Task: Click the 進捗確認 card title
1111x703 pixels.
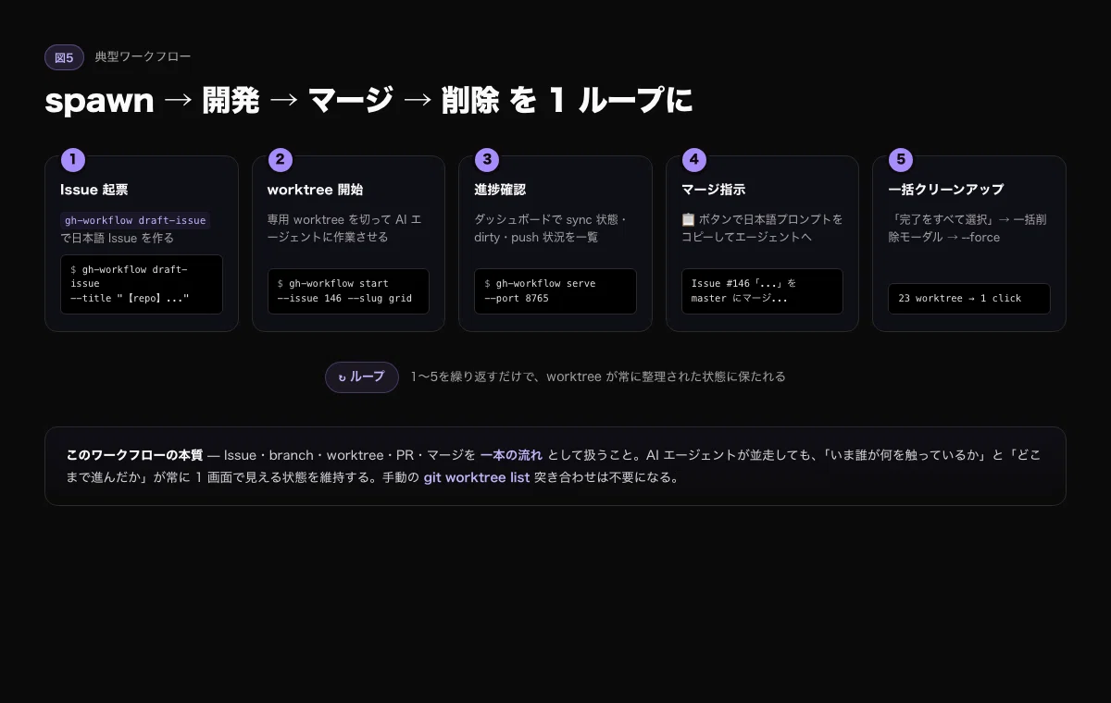Action: 500,190
